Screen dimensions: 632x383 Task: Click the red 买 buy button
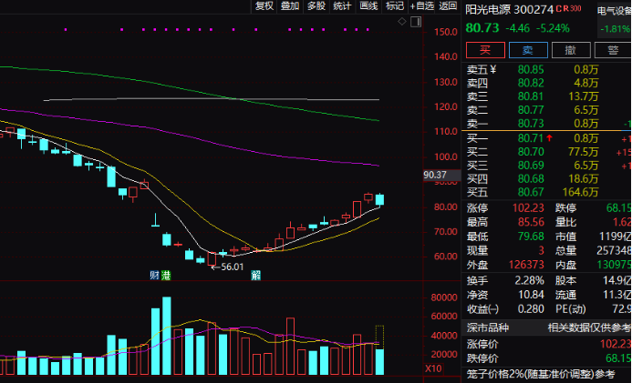tap(485, 50)
